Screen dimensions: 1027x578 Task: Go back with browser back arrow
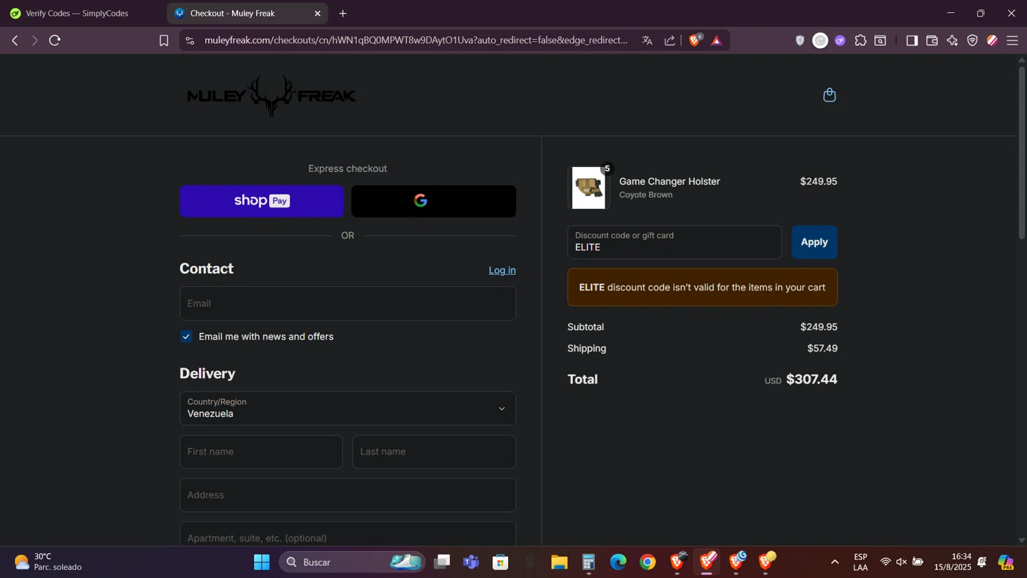coord(14,40)
